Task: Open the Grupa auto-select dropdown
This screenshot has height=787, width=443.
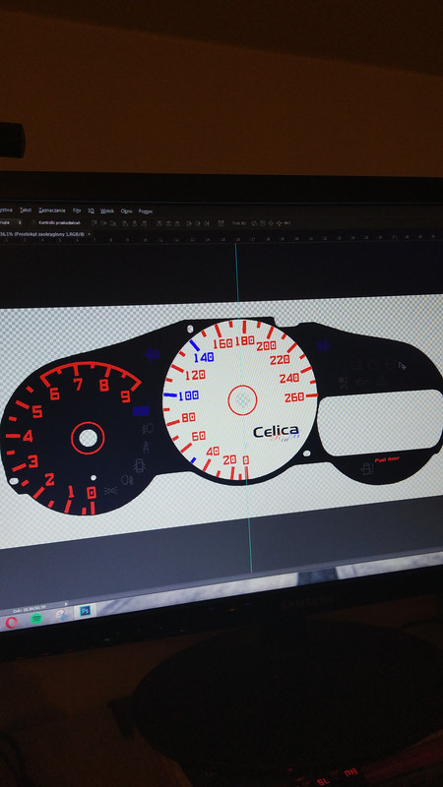Action: (10, 222)
